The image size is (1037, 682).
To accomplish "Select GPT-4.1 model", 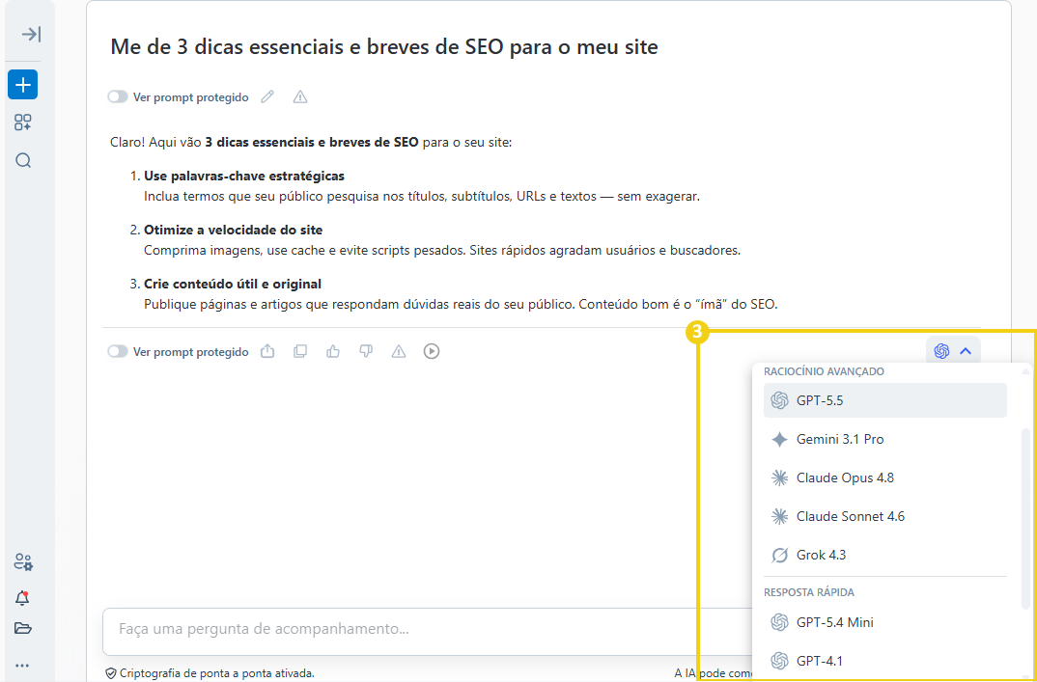I will point(884,661).
